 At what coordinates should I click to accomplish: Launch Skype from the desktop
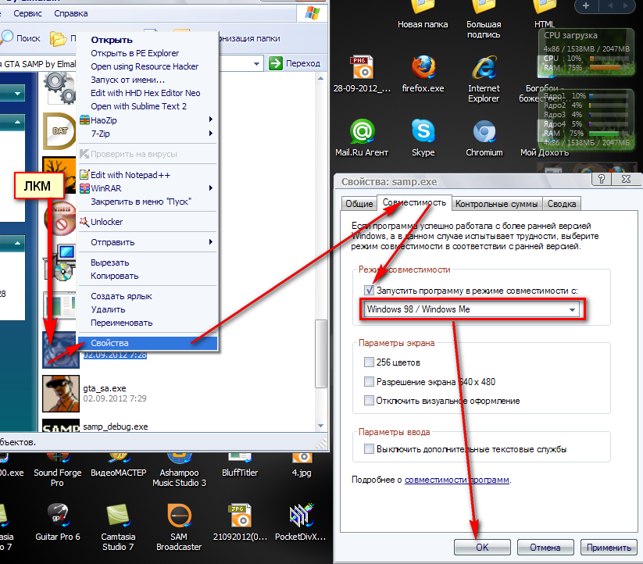pyautogui.click(x=423, y=131)
